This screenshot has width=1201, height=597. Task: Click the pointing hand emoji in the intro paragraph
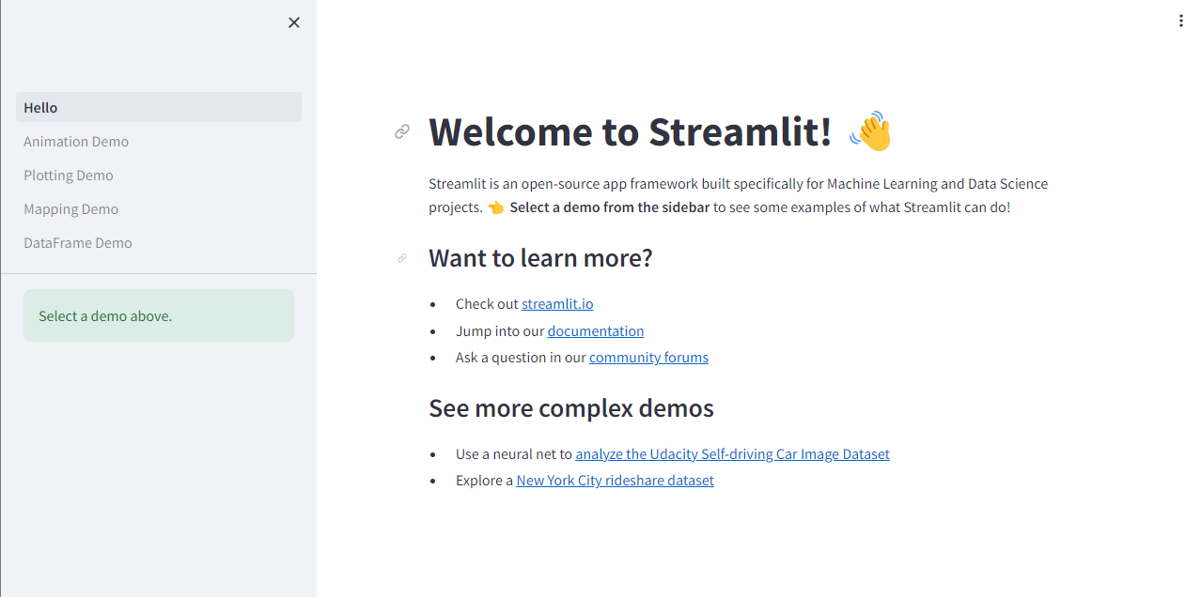click(x=496, y=207)
